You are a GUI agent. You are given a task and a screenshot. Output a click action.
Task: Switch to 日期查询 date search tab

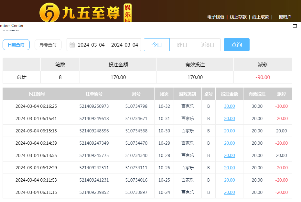[x=16, y=45]
